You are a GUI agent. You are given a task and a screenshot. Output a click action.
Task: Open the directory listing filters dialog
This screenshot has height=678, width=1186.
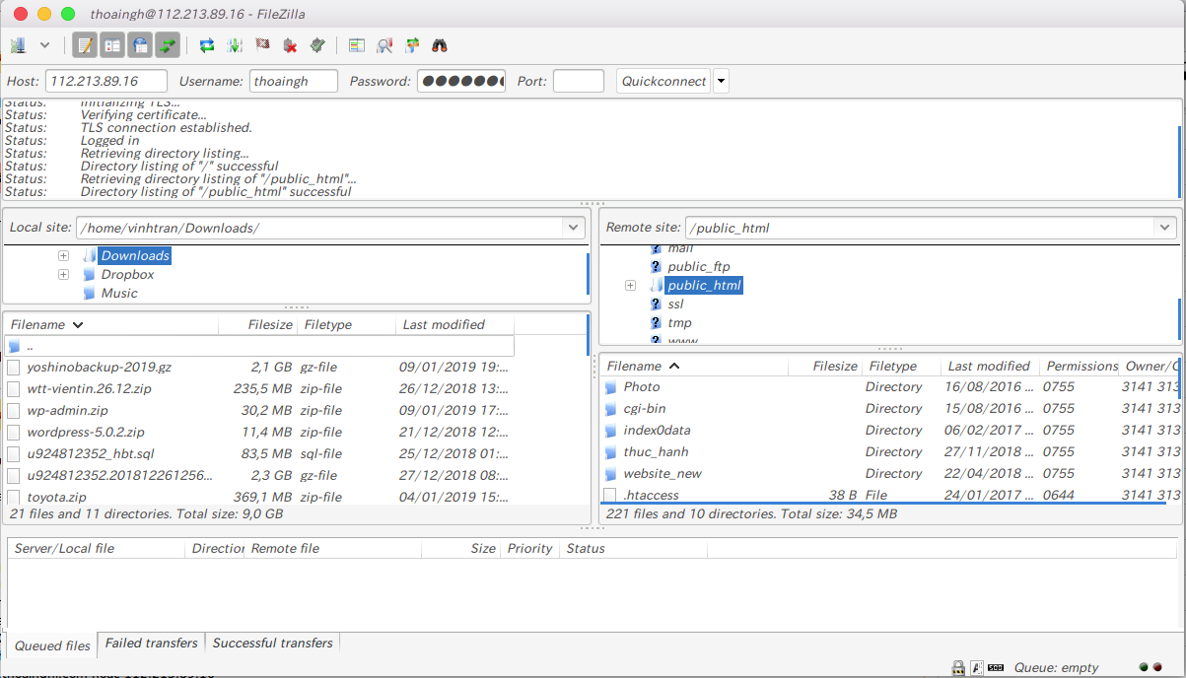[357, 45]
